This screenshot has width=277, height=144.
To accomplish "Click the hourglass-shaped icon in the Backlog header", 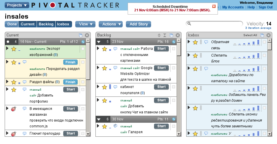I will [x=165, y=35].
